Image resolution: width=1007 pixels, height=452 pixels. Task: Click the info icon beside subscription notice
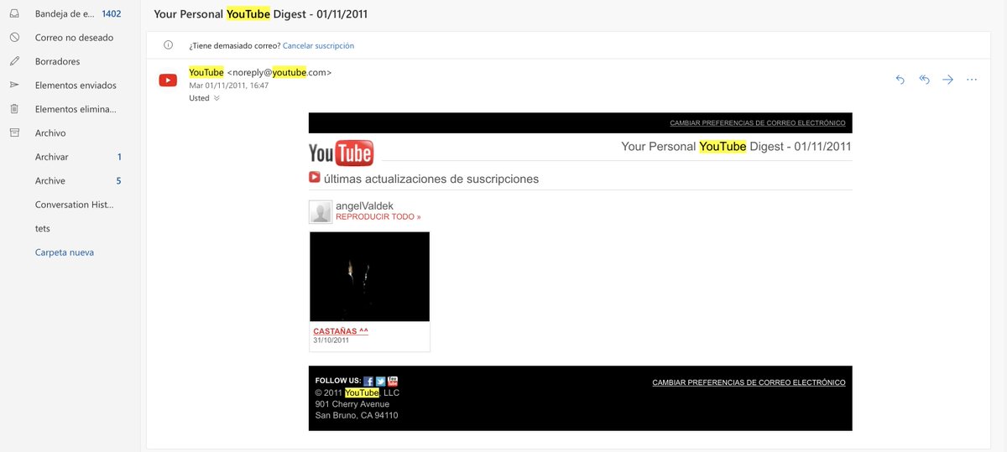169,45
